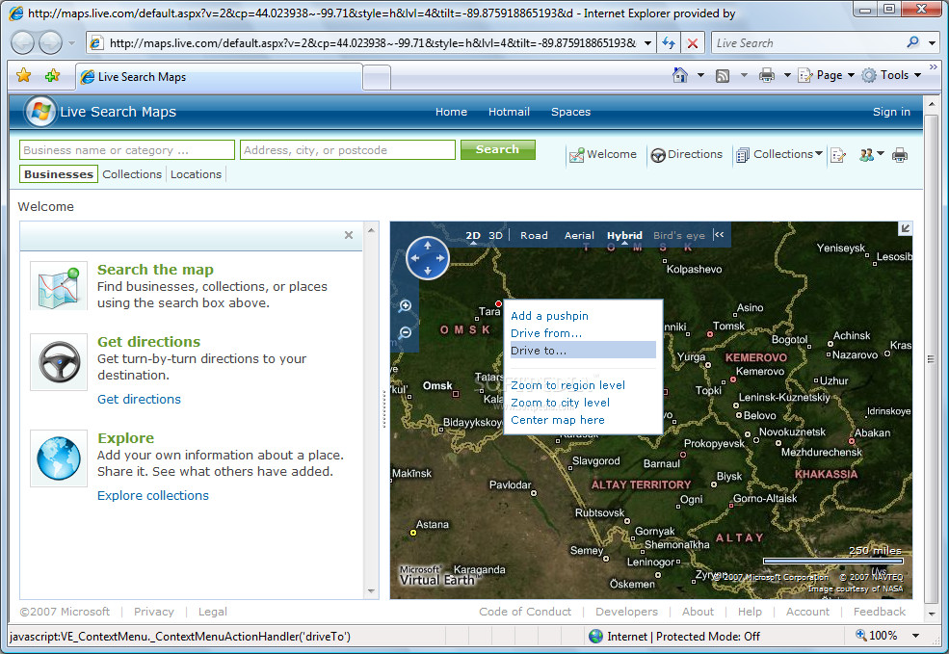
Task: Open the Spaces link
Action: pyautogui.click(x=570, y=112)
